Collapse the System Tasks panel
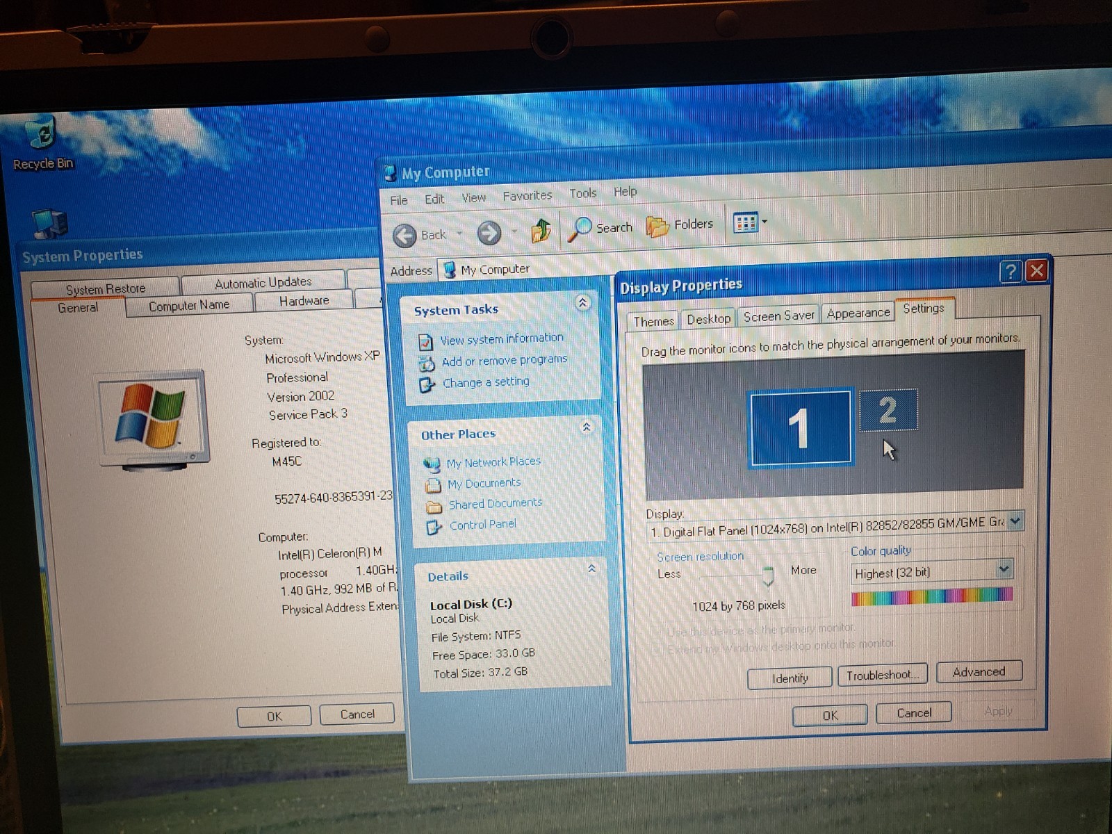1112x834 pixels. [x=582, y=302]
